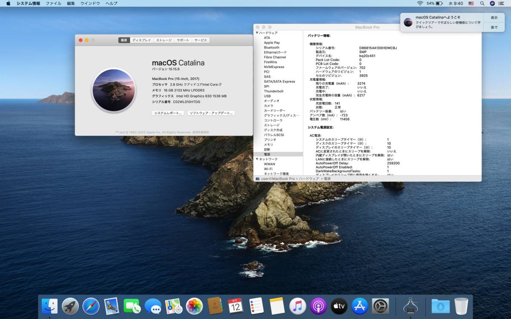Open Finder from the Dock

tap(49, 306)
